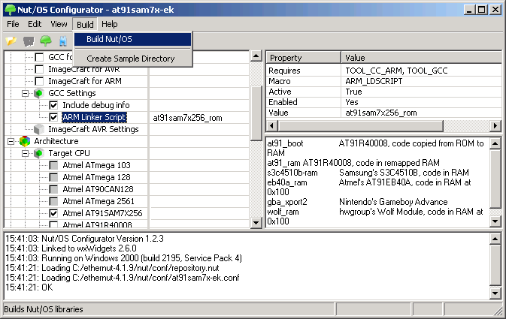The height and width of the screenshot is (319, 506).
Task: Click the log pane scroll-down arrow
Action: [495, 293]
